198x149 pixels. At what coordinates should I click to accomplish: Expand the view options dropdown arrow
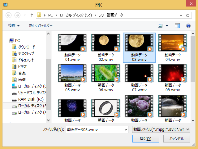click(167, 26)
